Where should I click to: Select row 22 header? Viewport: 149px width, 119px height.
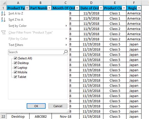point(3,116)
